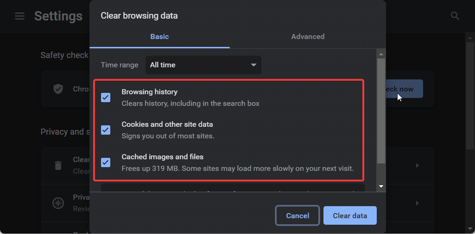Viewport: 475px width, 234px height.
Task: Switch to the Advanced tab
Action: 308,37
